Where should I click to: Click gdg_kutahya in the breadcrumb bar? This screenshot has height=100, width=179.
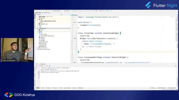coord(38,13)
